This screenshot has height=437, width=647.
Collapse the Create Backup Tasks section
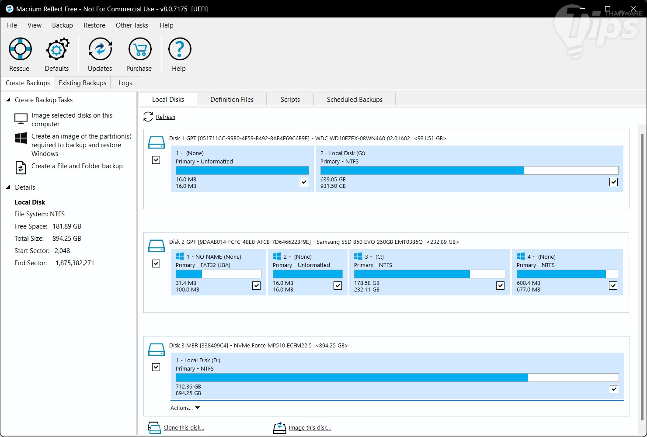[8, 100]
